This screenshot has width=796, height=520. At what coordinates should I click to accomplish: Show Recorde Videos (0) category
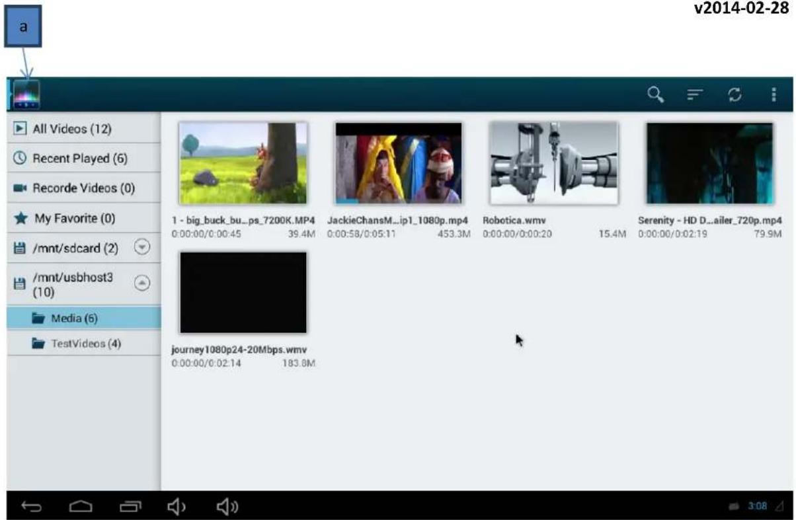(84, 188)
